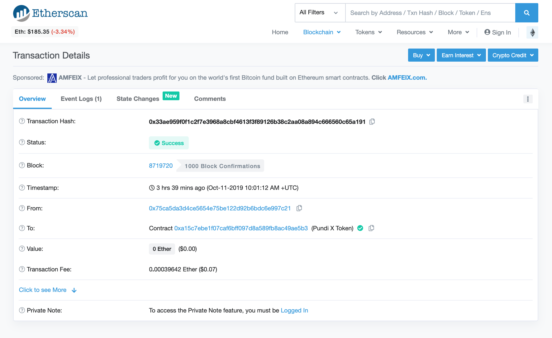Select the Overview tab
The width and height of the screenshot is (552, 338).
(x=32, y=99)
